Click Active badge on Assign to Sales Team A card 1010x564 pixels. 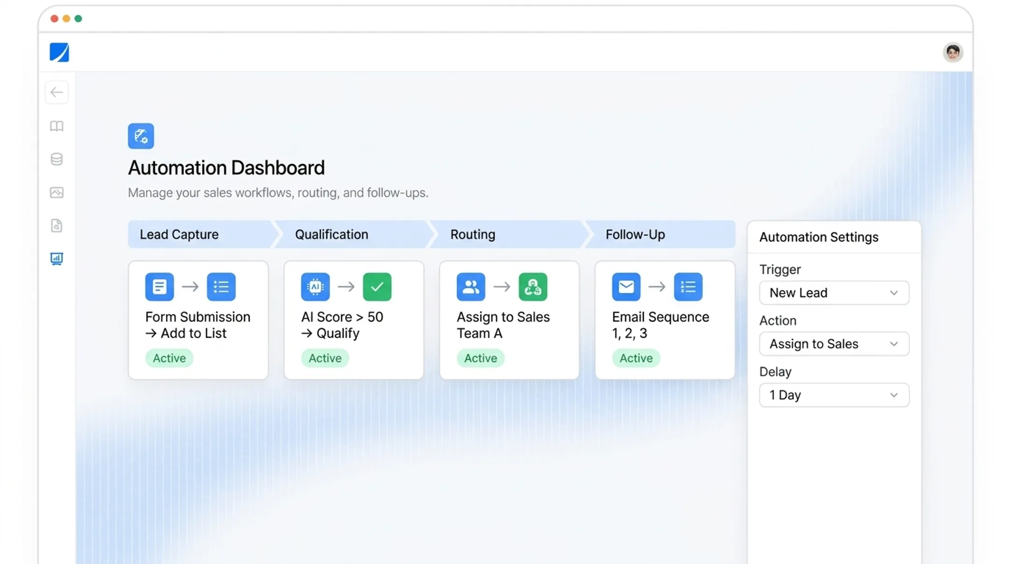[481, 358]
